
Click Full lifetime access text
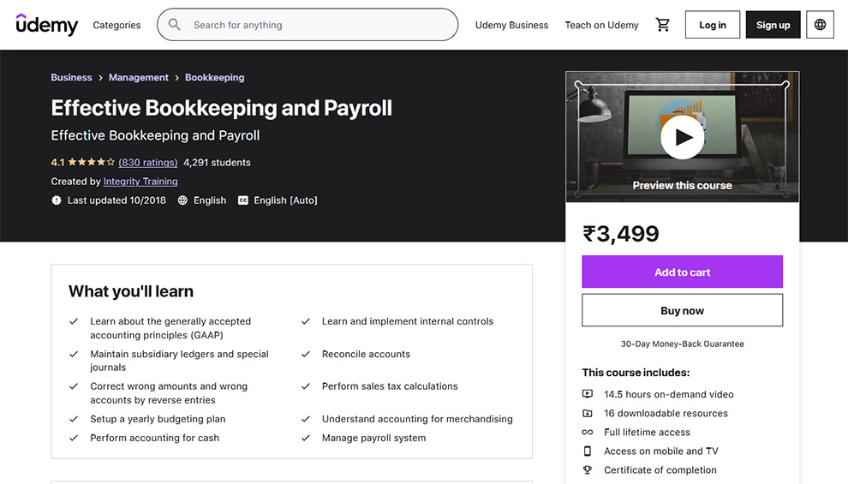coord(647,432)
